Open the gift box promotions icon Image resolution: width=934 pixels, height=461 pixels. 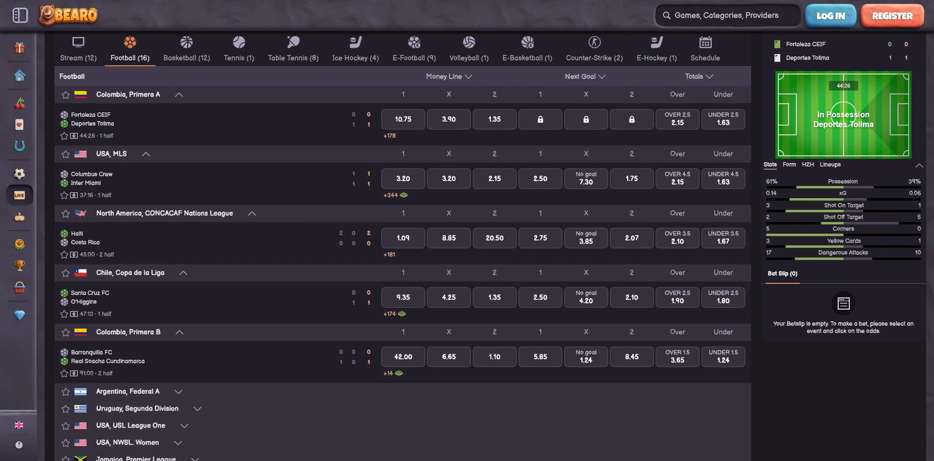(19, 48)
